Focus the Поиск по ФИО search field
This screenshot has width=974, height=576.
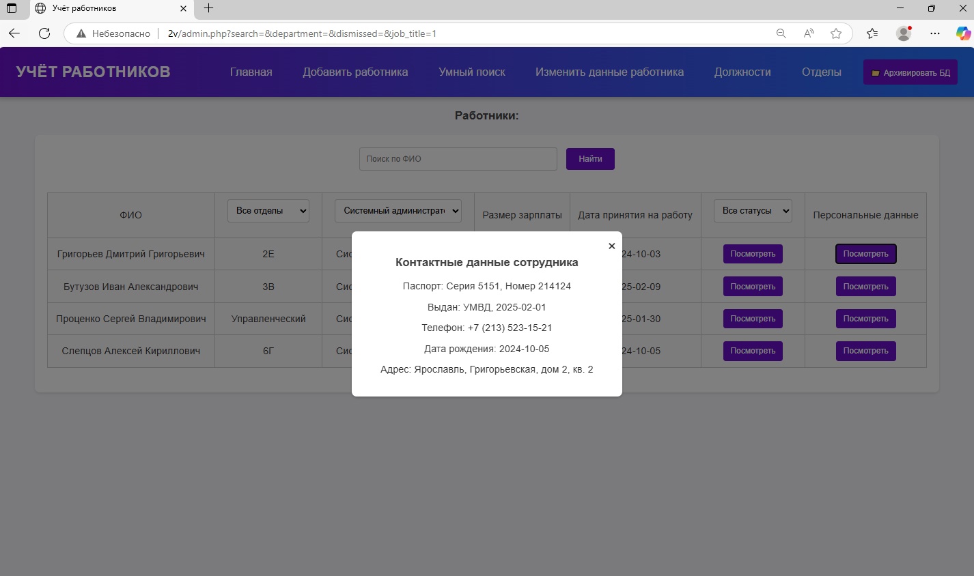(x=458, y=159)
